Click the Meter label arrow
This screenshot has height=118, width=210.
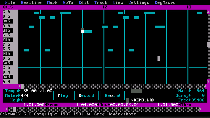(20, 95)
